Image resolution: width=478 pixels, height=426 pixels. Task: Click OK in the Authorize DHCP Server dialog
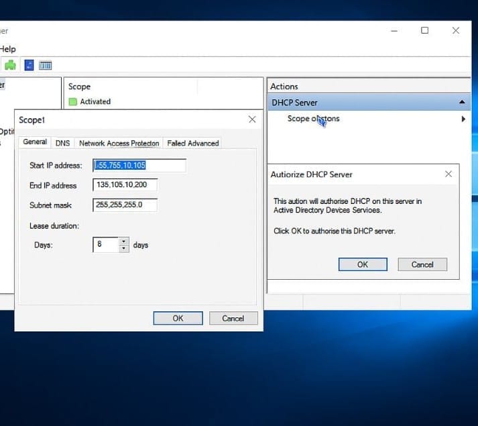pyautogui.click(x=363, y=264)
